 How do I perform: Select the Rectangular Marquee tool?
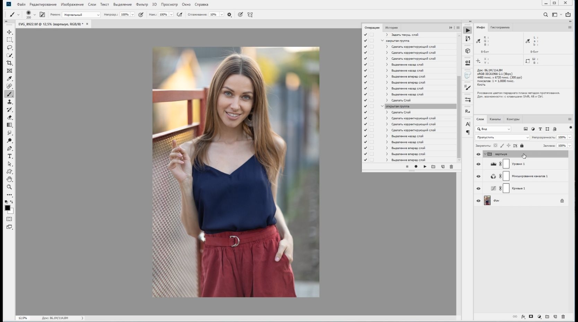[9, 40]
